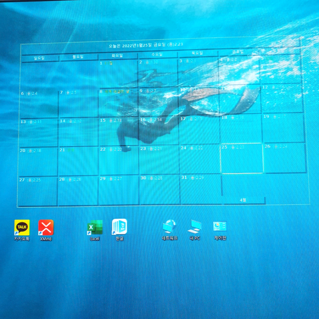
Task: Open the 한글 word processor icon
Action: (x=119, y=230)
